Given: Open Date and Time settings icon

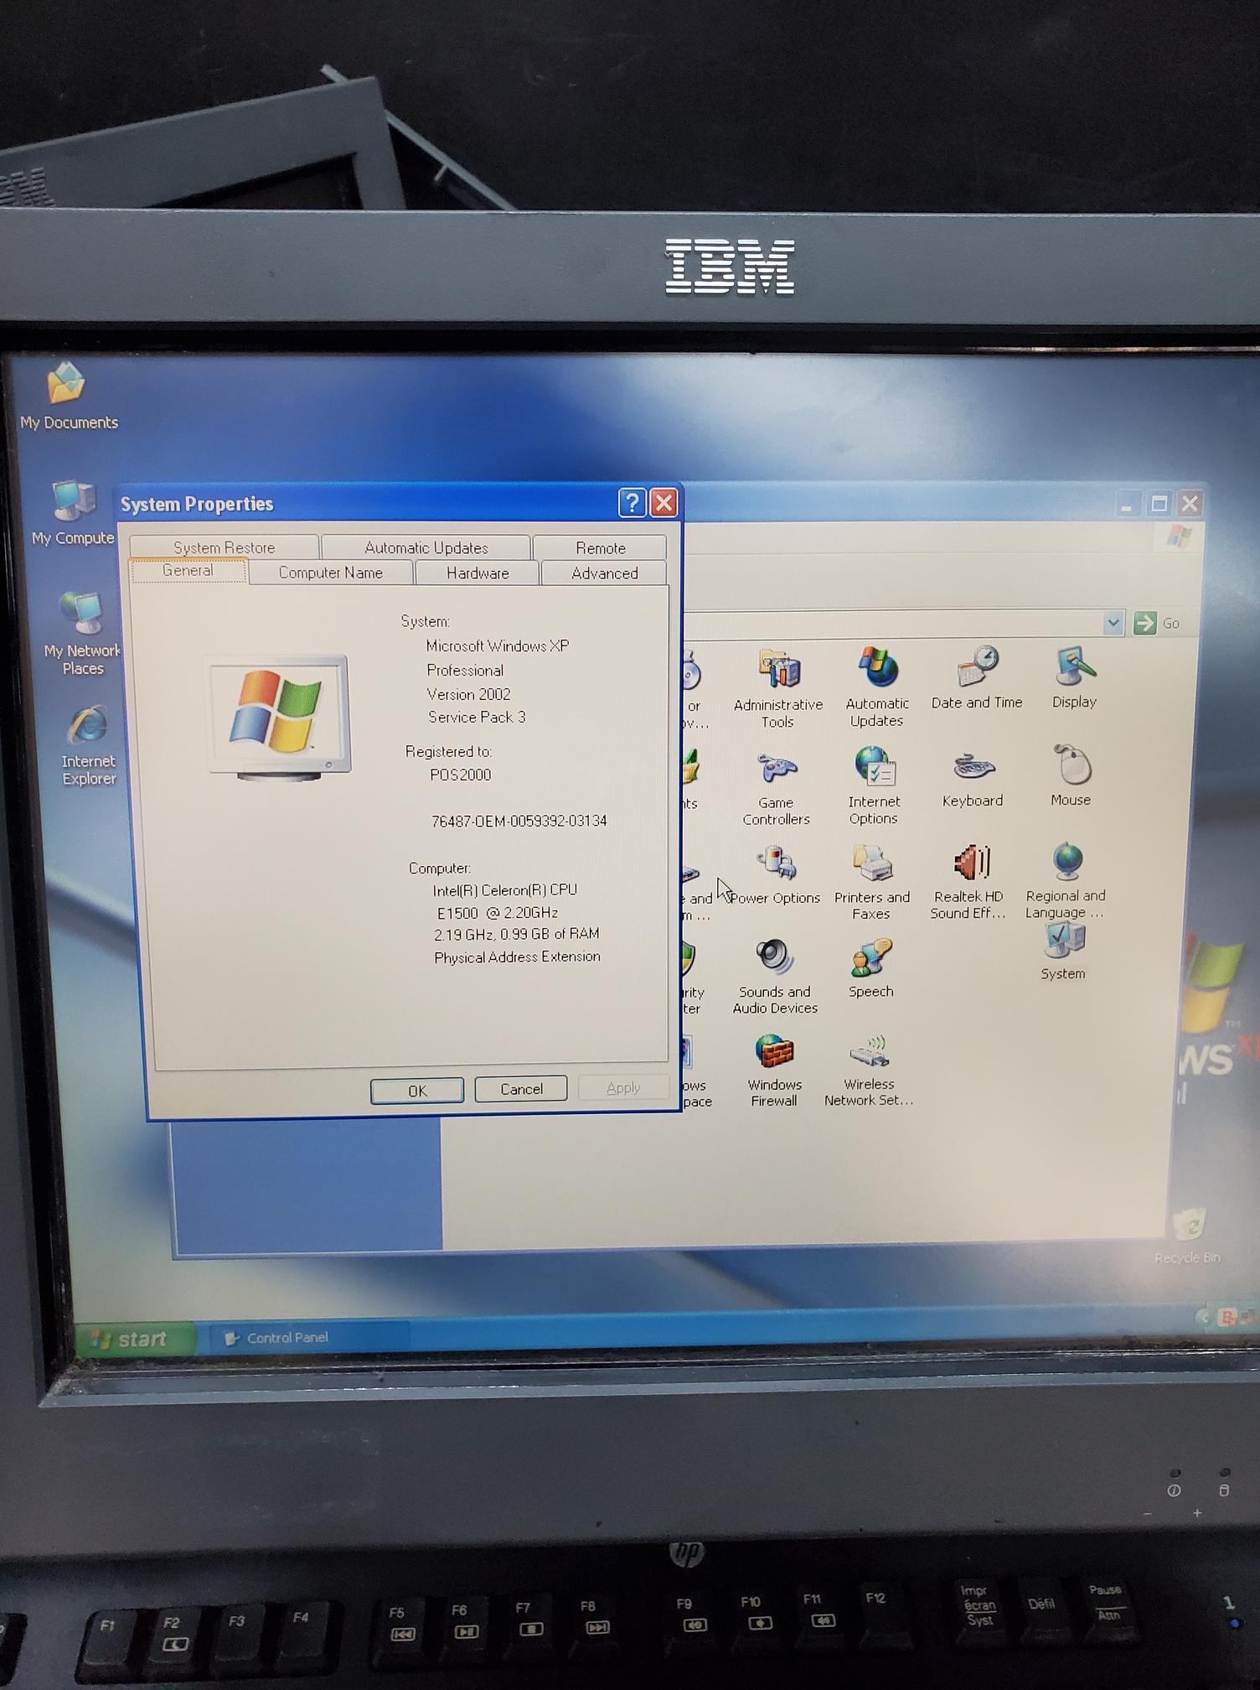Looking at the screenshot, I should point(977,679).
